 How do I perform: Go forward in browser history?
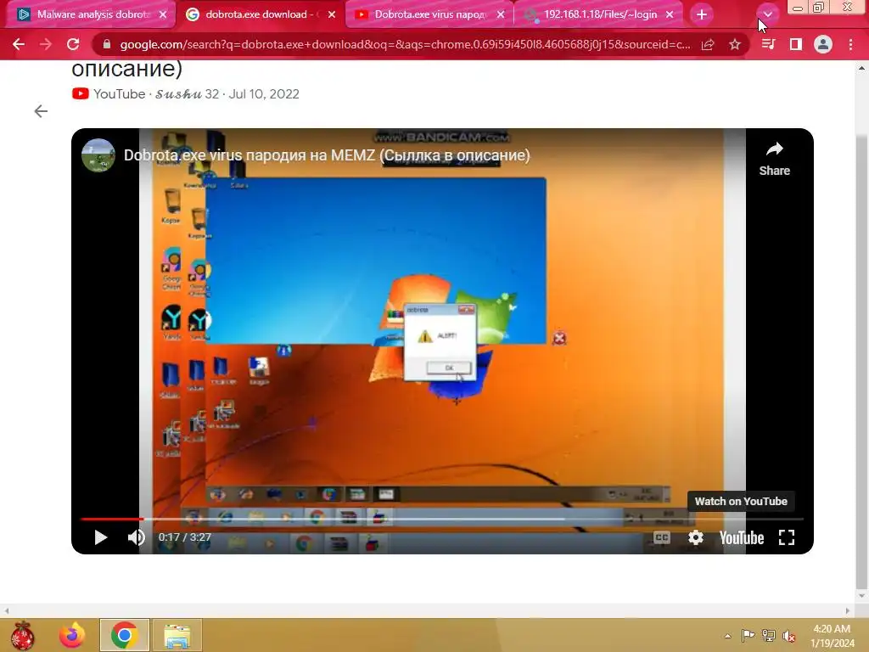point(46,44)
